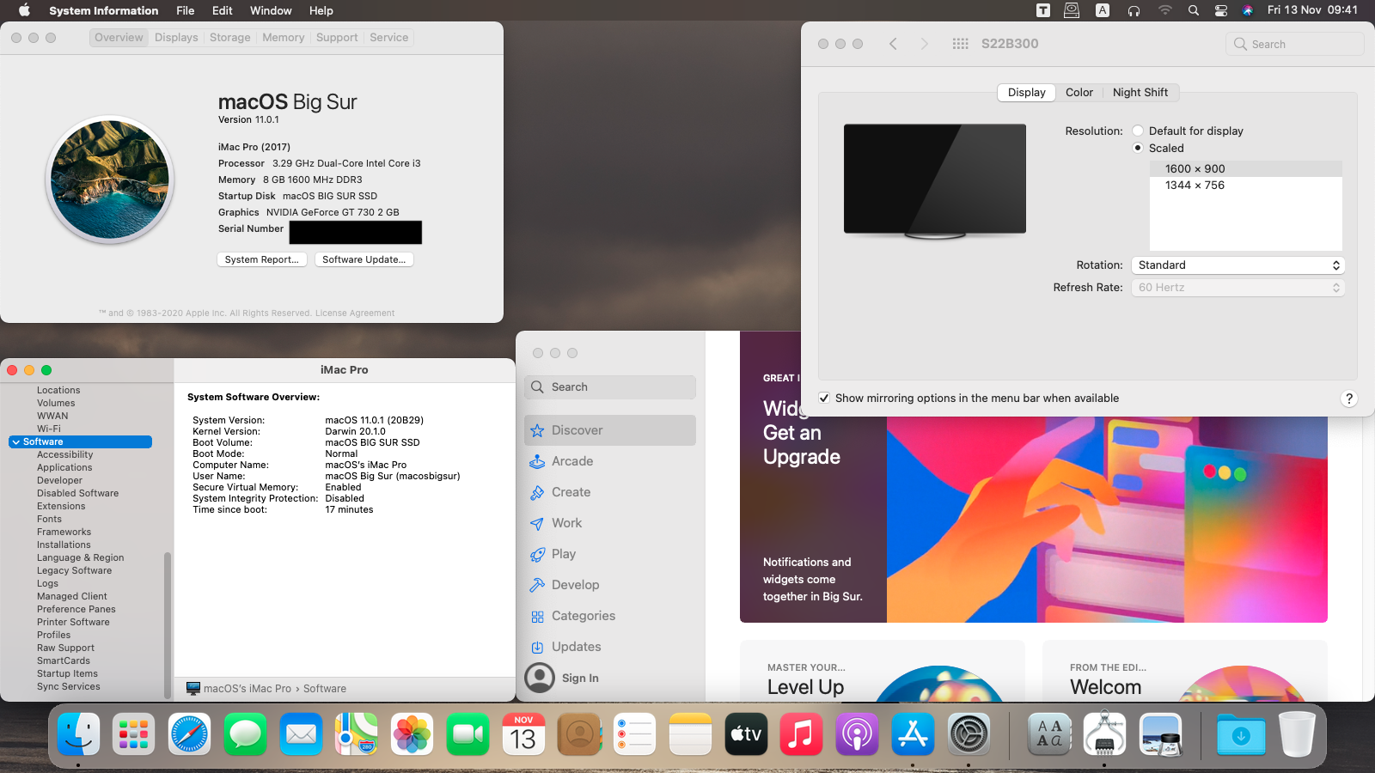Open System Information chip icon in Dock
Viewport: 1375px width, 773px height.
pos(1105,734)
